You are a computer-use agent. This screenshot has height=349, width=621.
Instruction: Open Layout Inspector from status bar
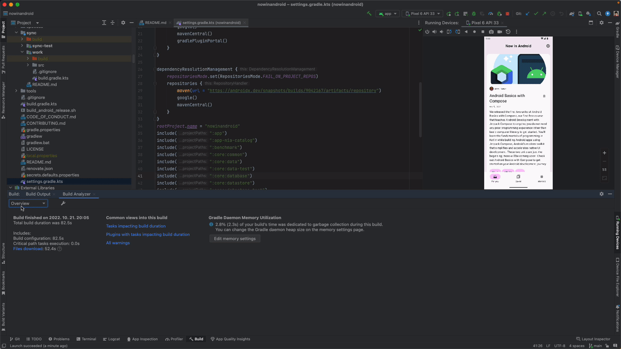tap(593, 339)
